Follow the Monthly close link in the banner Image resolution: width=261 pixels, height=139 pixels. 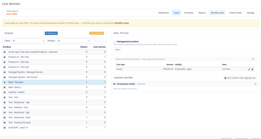[122, 23]
